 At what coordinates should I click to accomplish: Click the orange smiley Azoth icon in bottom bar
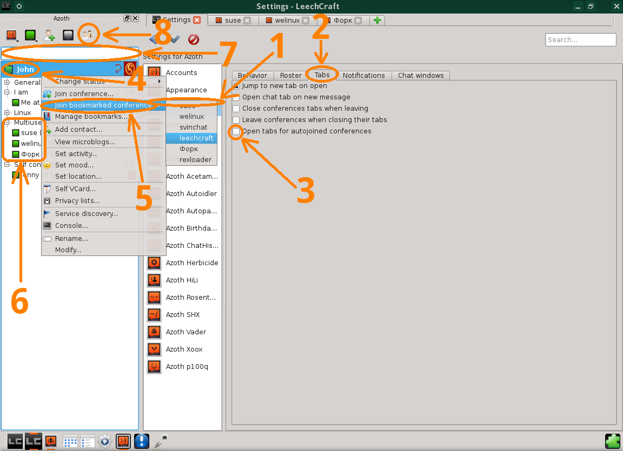123,441
